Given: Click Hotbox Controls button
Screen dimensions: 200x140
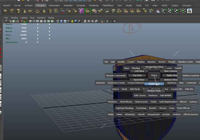Looking at the screenshot, I should coord(191,75).
